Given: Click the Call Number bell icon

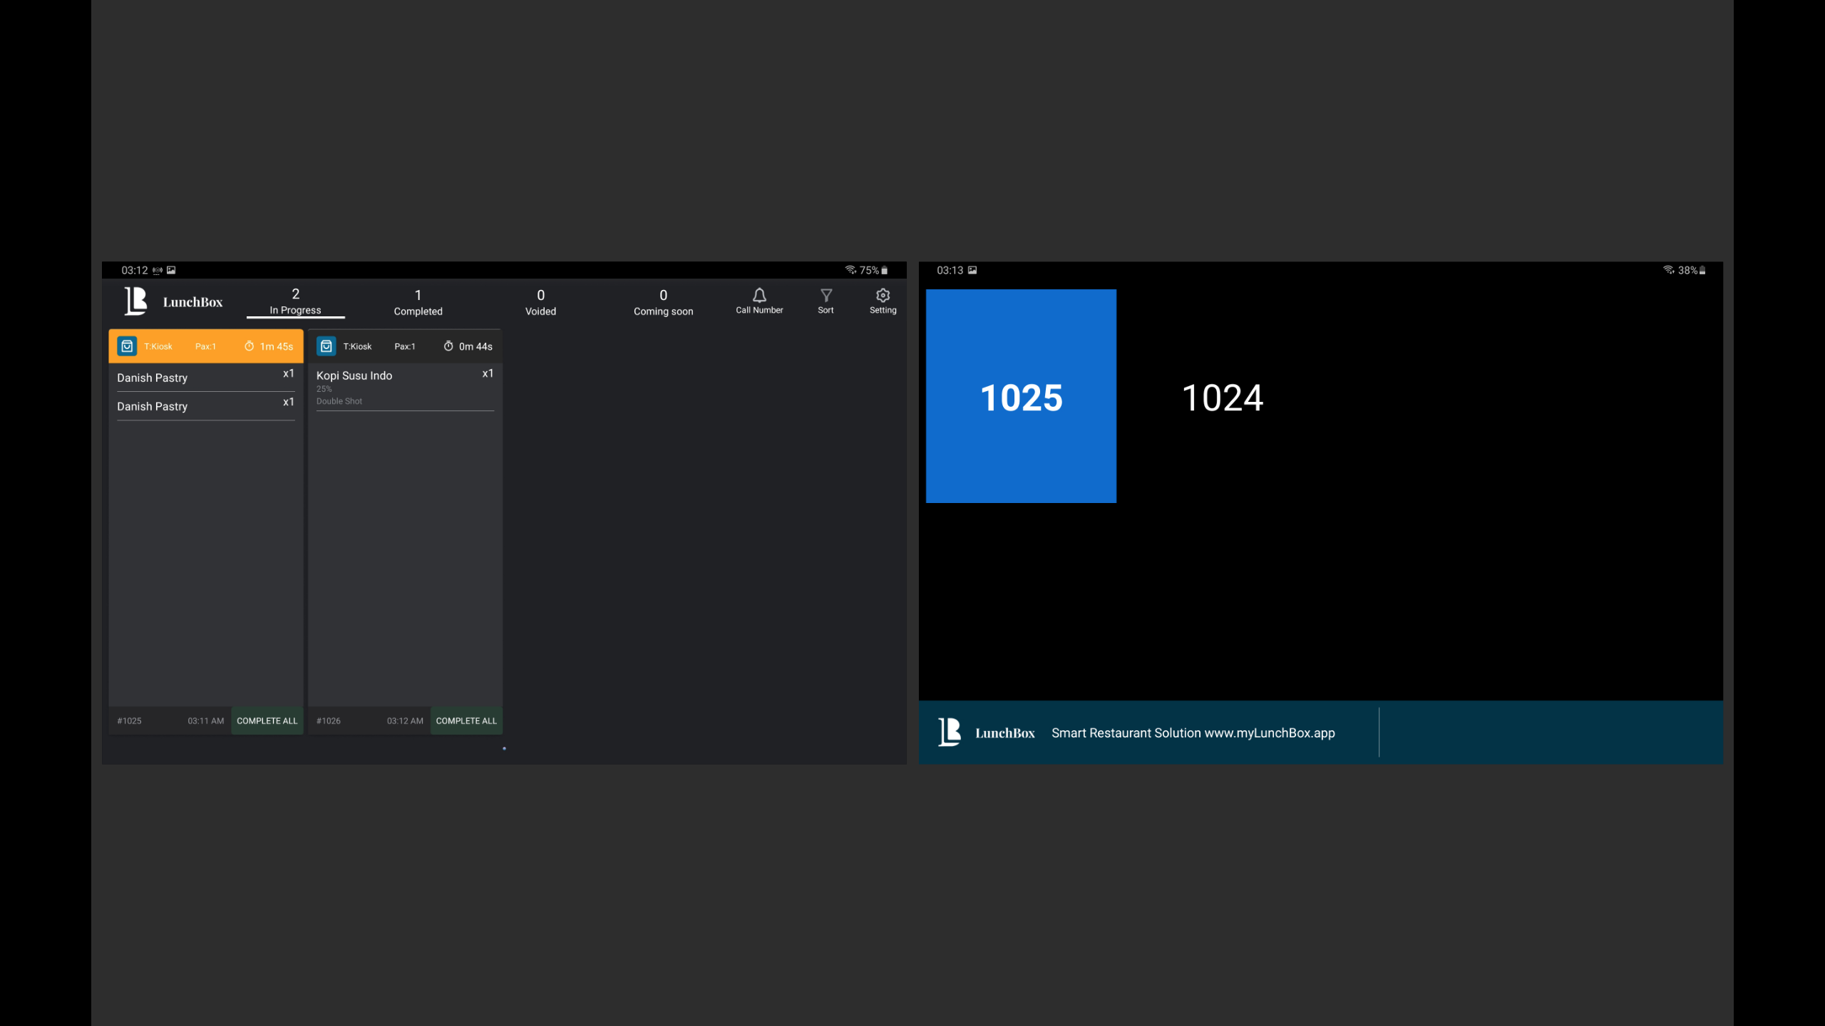Looking at the screenshot, I should point(759,296).
